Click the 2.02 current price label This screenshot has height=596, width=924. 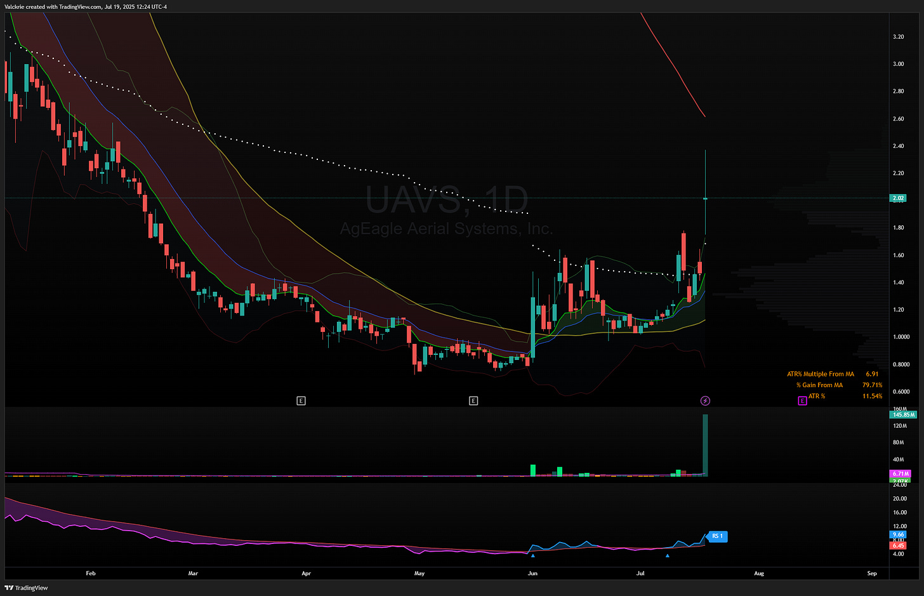899,198
